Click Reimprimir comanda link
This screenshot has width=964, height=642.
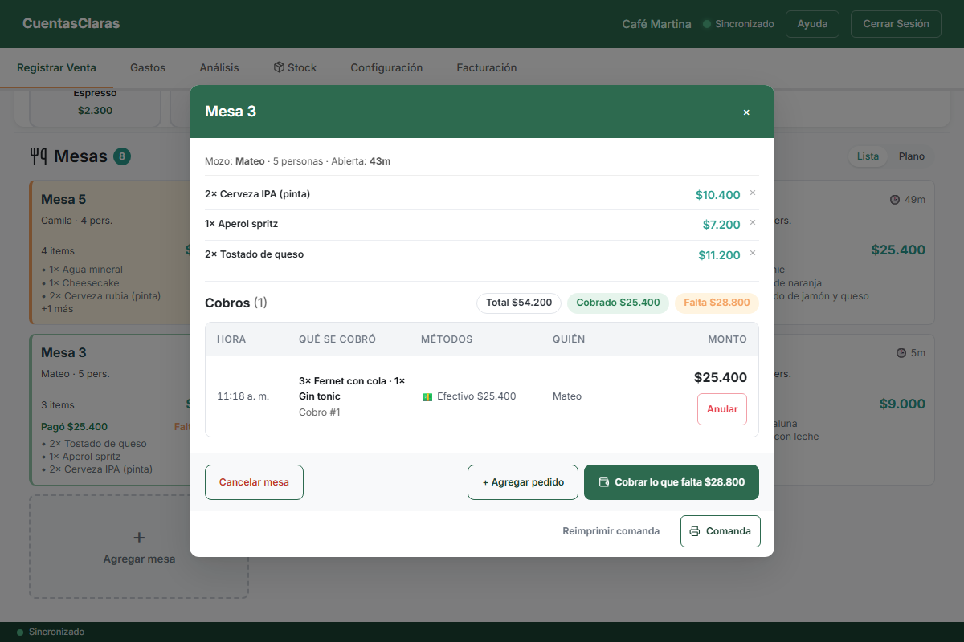tap(611, 531)
